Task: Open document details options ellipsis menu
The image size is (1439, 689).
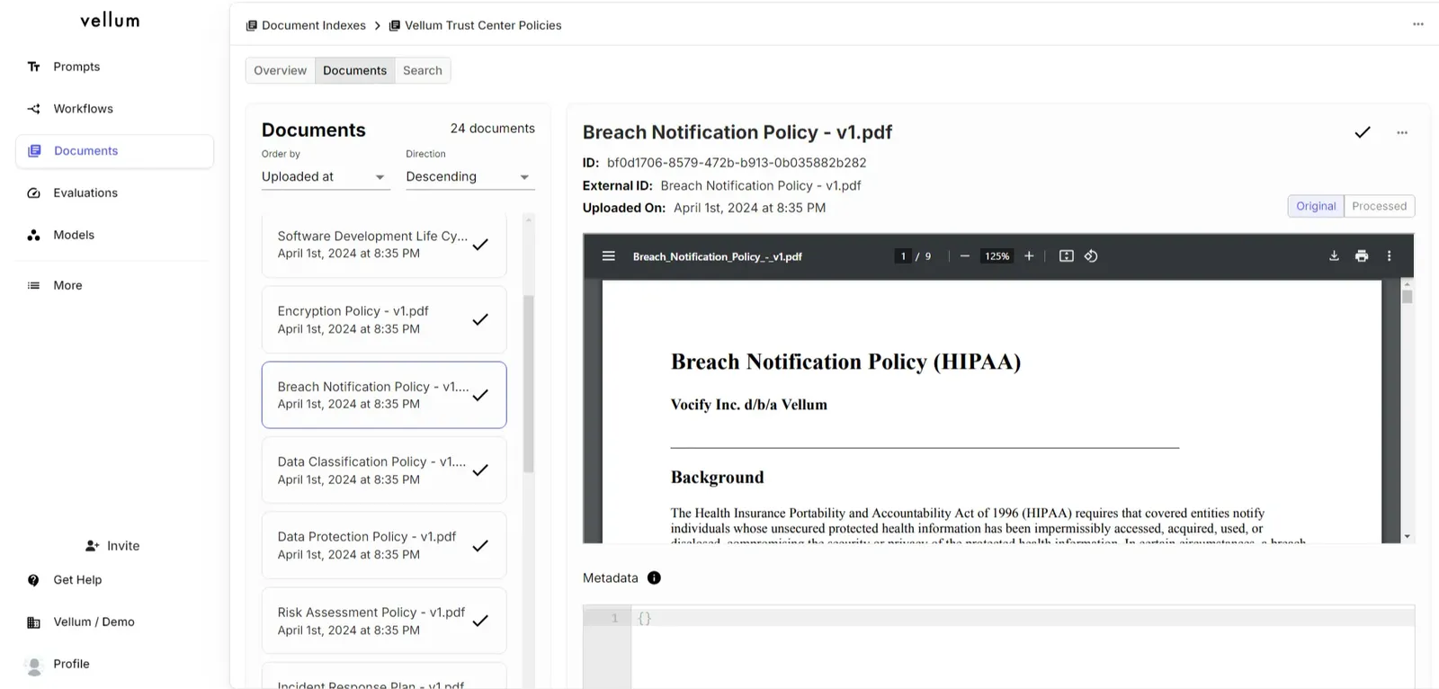Action: tap(1402, 132)
